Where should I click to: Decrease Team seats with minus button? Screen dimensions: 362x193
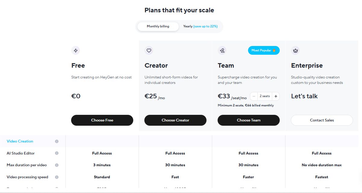254,96
